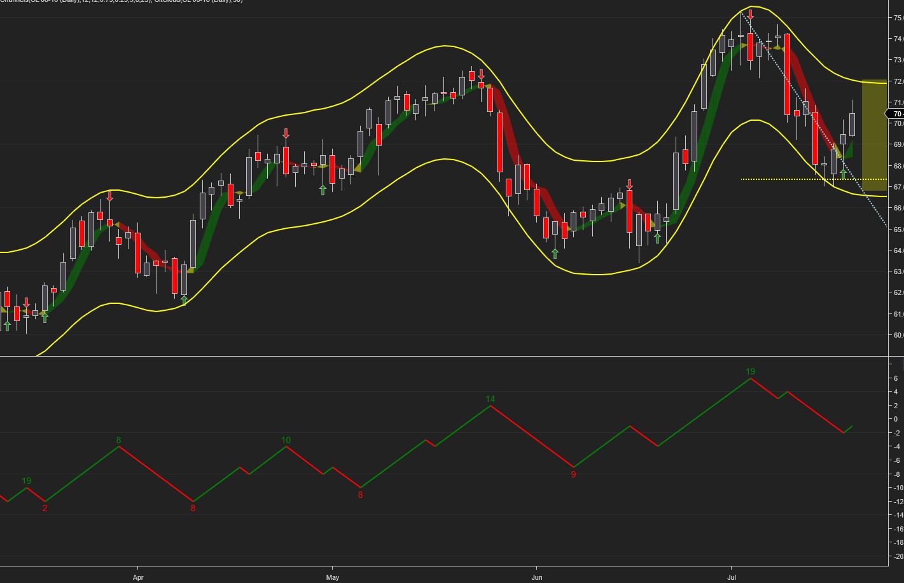This screenshot has height=583, width=904.
Task: Select the red sell arrow above the late-May peak
Action: coord(481,74)
